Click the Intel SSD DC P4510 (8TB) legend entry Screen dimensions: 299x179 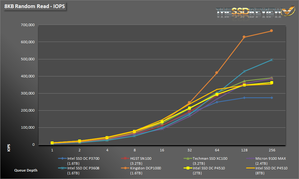click(267, 171)
